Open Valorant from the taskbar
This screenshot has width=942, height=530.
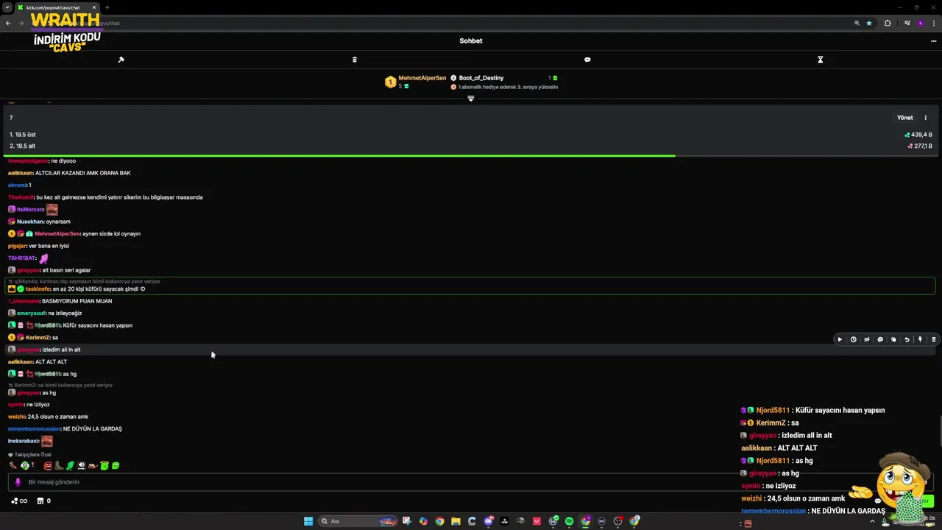coord(536,521)
